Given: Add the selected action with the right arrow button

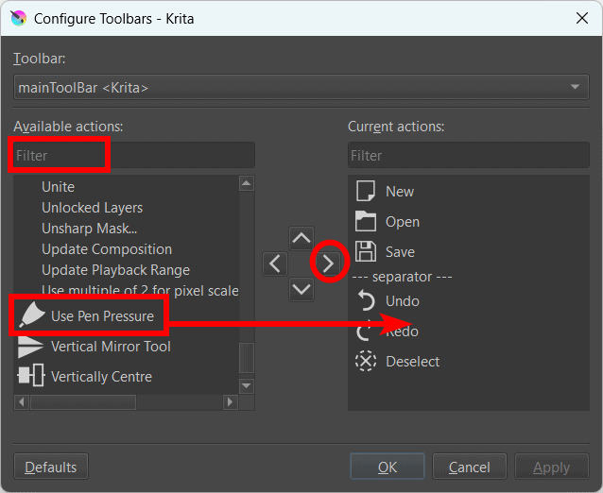Looking at the screenshot, I should pyautogui.click(x=328, y=263).
